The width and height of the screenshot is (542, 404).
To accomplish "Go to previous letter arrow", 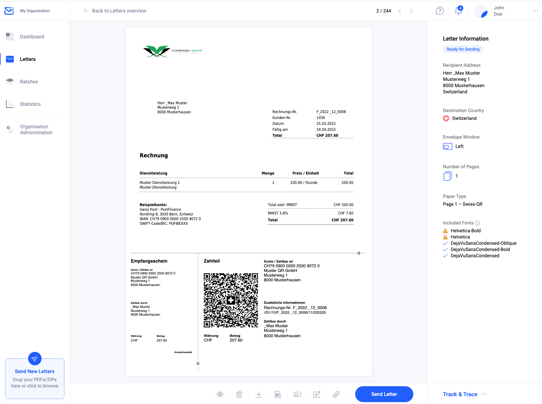I will click(400, 11).
